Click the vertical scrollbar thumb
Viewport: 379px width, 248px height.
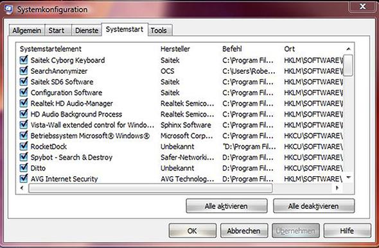[348, 65]
